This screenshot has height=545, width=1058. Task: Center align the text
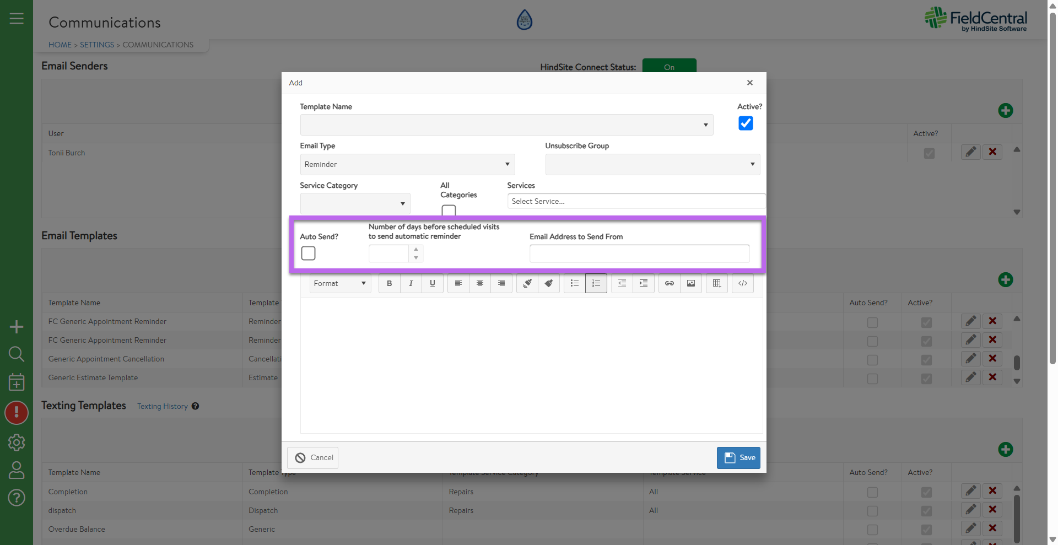point(479,283)
